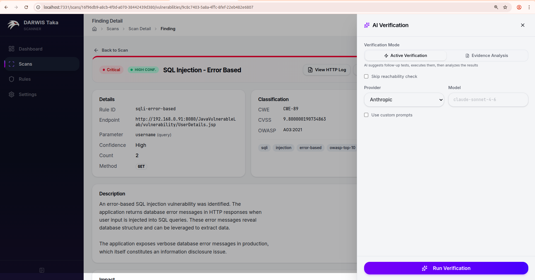
Task: Follow the Back to Scan link
Action: [x=115, y=50]
